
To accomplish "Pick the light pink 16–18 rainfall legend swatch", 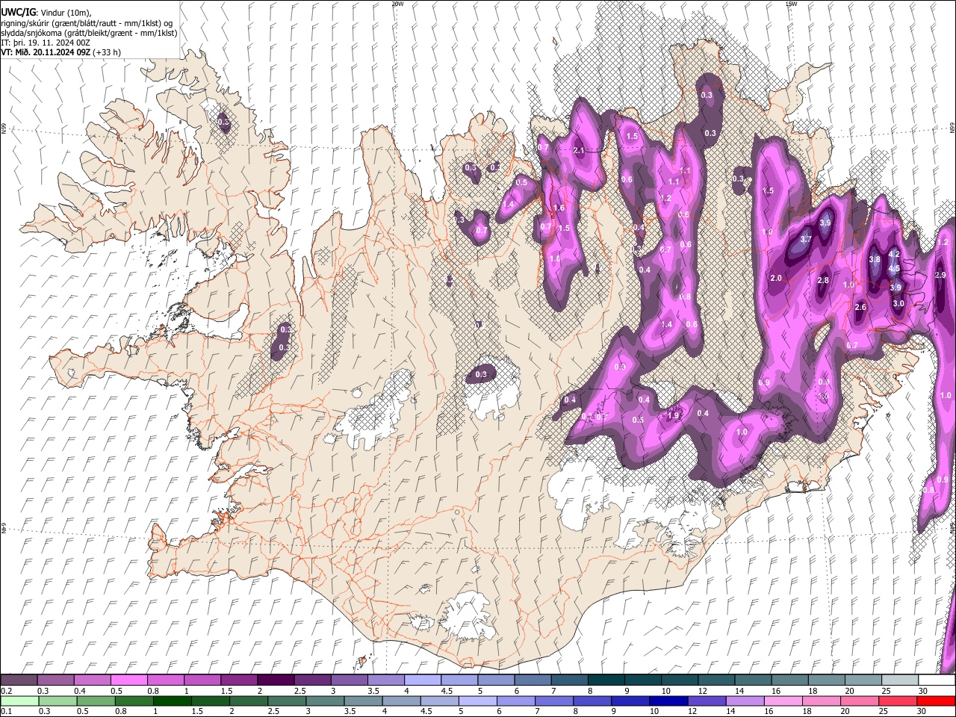I will pyautogui.click(x=783, y=701).
